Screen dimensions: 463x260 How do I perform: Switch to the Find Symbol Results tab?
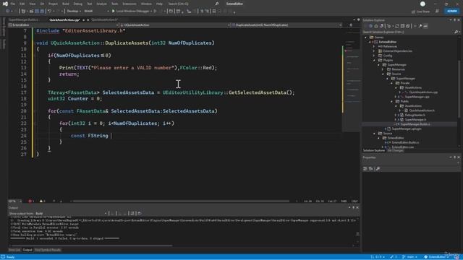pyautogui.click(x=48, y=250)
